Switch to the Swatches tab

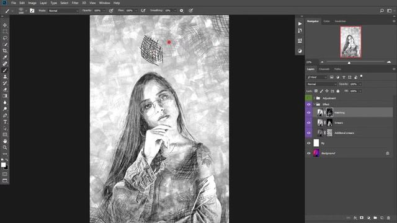(340, 21)
